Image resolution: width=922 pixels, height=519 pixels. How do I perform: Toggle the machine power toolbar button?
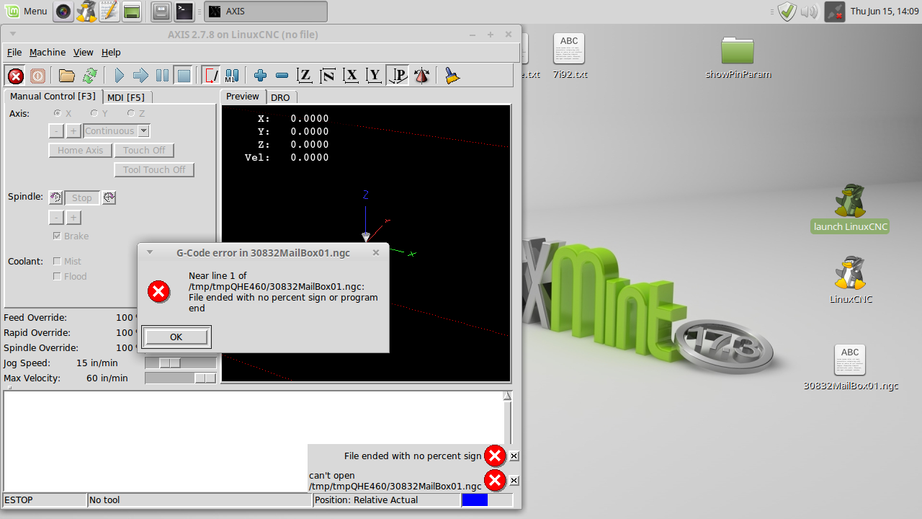(x=37, y=76)
